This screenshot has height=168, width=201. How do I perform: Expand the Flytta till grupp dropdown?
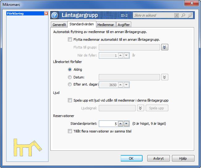click(165, 47)
